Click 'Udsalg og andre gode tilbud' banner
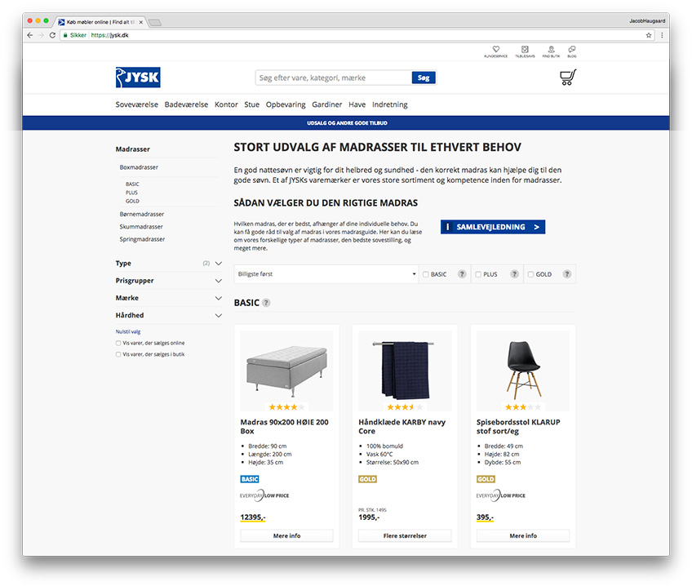 (347, 123)
